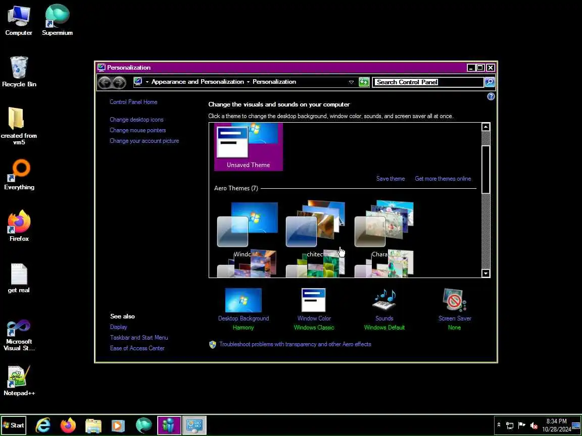Open Windows Explorer from the taskbar
The image size is (582, 436).
[x=93, y=425]
